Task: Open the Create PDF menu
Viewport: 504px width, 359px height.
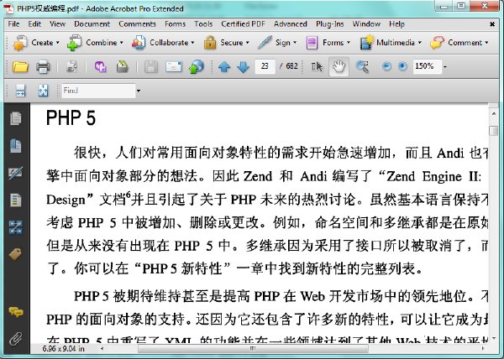Action: pyautogui.click(x=36, y=43)
